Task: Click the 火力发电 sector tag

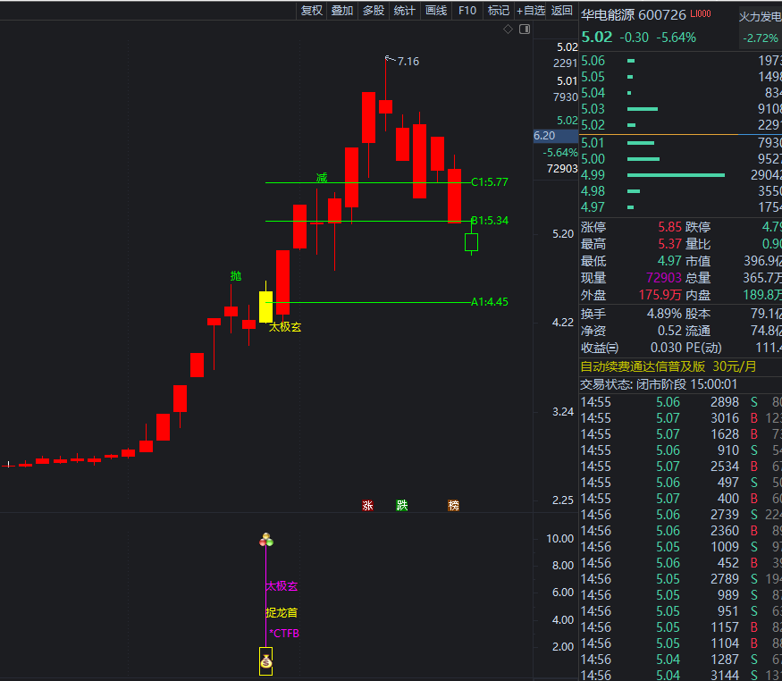Action: click(760, 16)
